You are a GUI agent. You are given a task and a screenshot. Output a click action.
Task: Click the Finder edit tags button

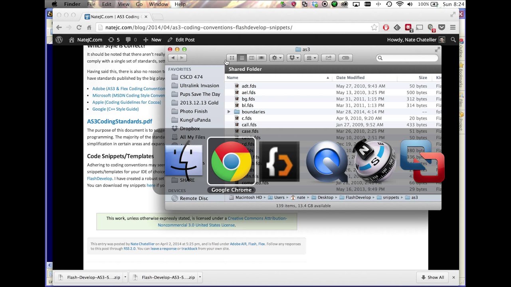click(x=345, y=58)
